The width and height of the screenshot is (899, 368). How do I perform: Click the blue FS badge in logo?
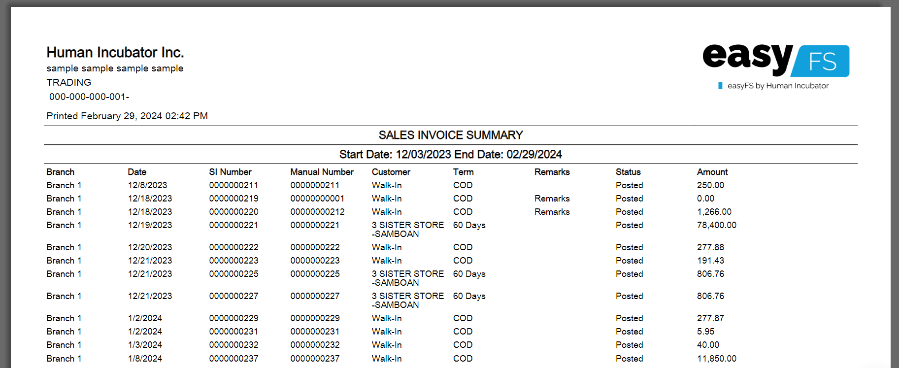pos(822,62)
